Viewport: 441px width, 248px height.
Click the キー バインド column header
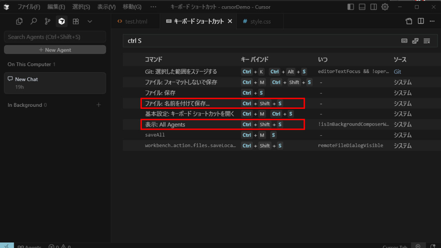click(x=254, y=60)
